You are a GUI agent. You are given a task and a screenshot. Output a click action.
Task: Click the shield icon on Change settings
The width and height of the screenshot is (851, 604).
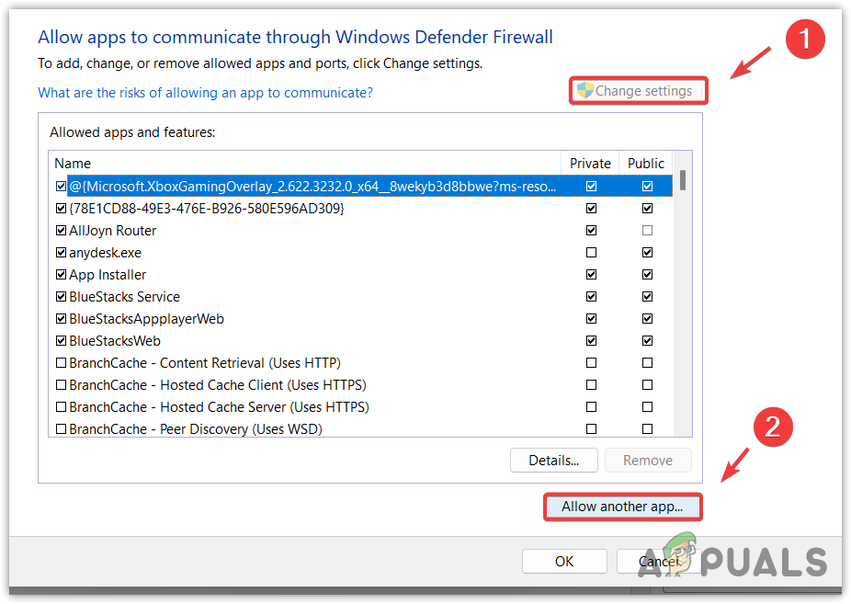[584, 90]
